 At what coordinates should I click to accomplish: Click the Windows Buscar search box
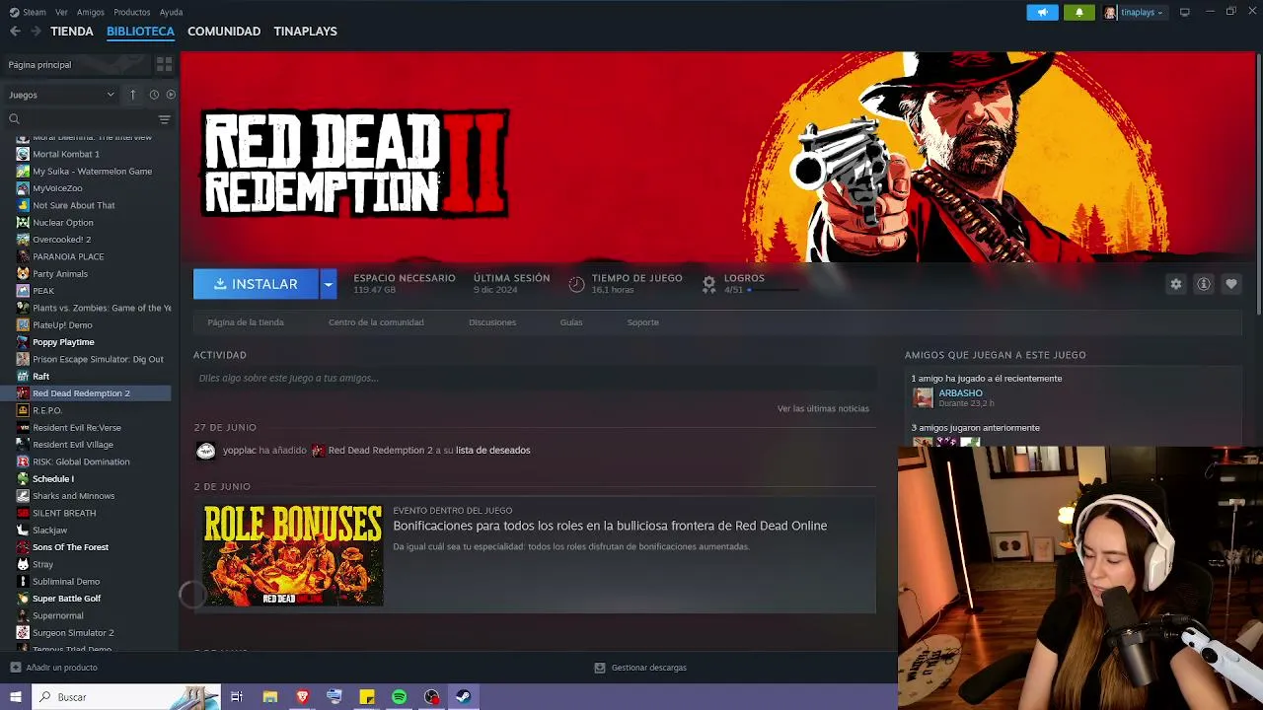125,697
